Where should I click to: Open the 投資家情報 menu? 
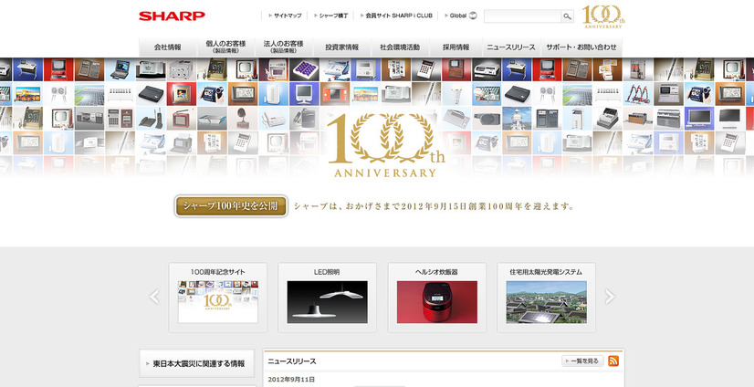coord(342,47)
